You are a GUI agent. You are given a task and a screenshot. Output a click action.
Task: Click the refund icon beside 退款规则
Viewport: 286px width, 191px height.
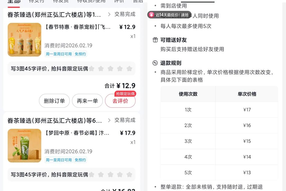(155, 63)
